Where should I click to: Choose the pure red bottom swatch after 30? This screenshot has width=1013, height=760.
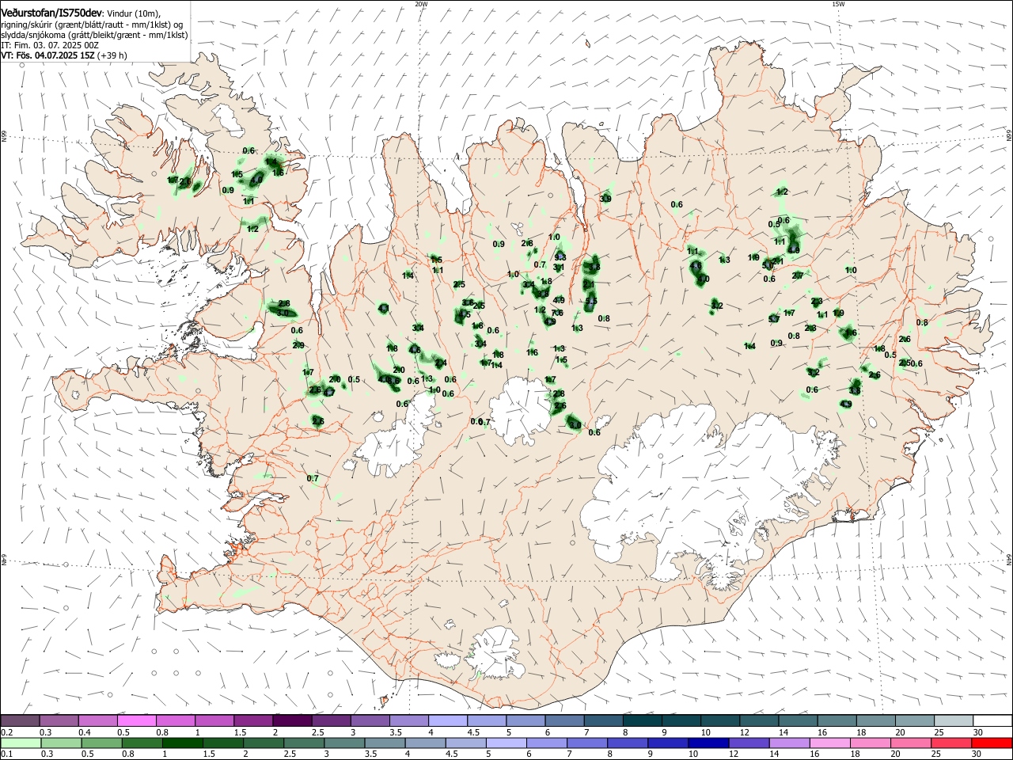tap(992, 743)
